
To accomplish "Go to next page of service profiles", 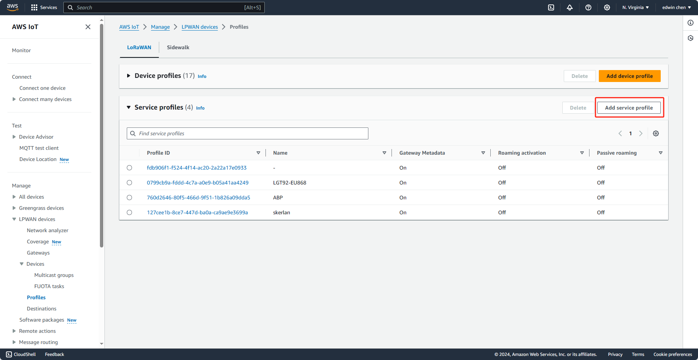I will click(x=641, y=133).
